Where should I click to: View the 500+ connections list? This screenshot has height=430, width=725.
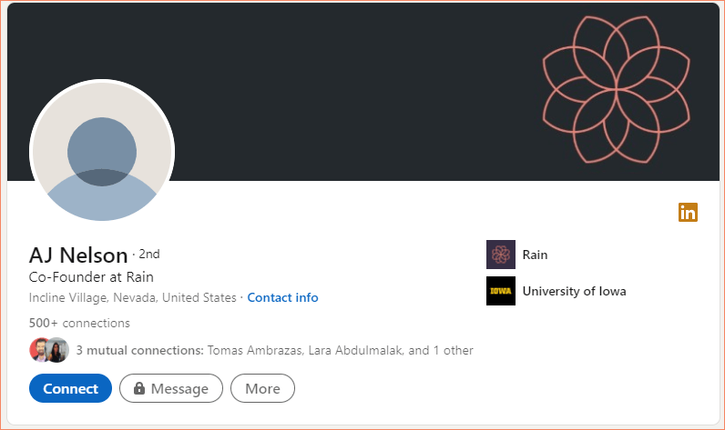(x=79, y=323)
